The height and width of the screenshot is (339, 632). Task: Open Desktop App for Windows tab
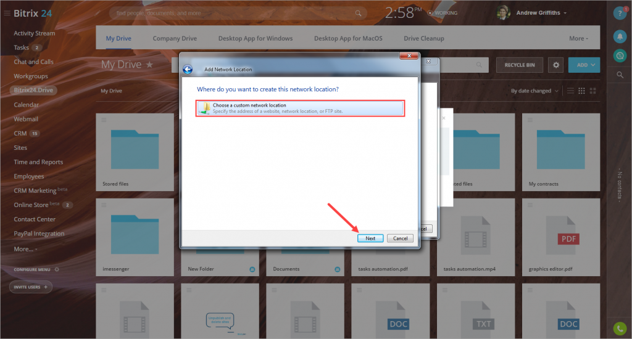tap(256, 38)
